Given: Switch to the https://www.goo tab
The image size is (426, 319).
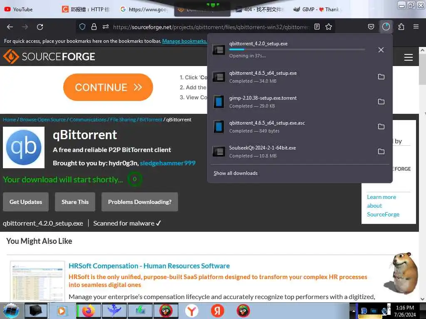Looking at the screenshot, I should [x=144, y=10].
